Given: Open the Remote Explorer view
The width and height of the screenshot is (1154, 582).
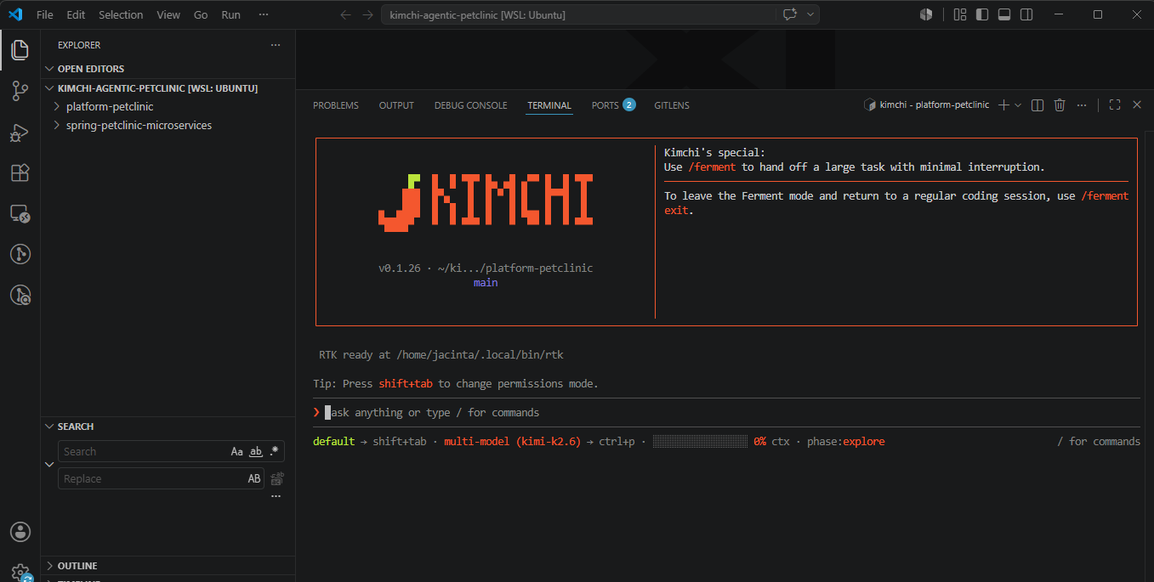Looking at the screenshot, I should 20,213.
